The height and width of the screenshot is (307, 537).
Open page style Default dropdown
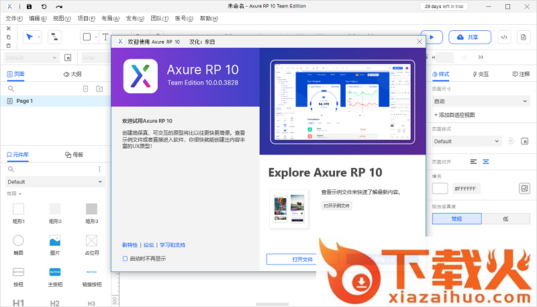(x=467, y=141)
